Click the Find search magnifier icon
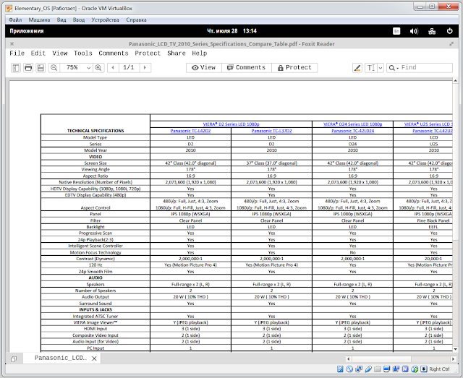This screenshot has height=378, width=463. (x=391, y=68)
